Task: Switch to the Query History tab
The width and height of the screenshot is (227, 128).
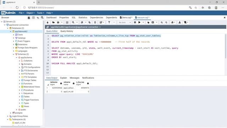Action: click(x=67, y=31)
